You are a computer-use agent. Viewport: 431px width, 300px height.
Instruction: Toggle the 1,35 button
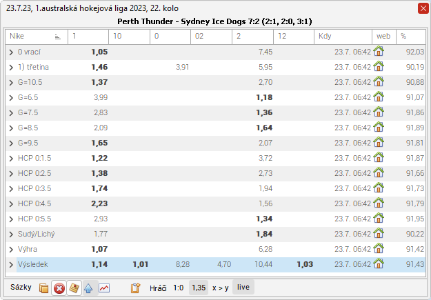pos(199,288)
